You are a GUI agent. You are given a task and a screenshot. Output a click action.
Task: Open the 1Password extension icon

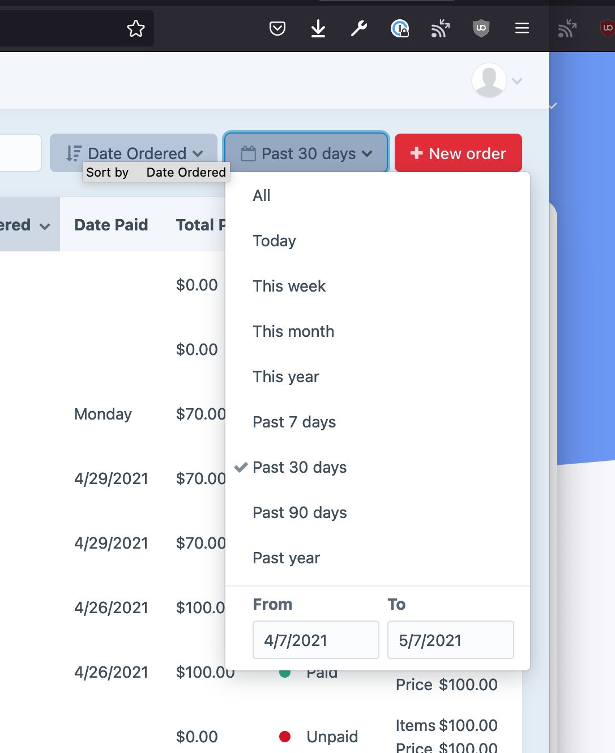(400, 28)
